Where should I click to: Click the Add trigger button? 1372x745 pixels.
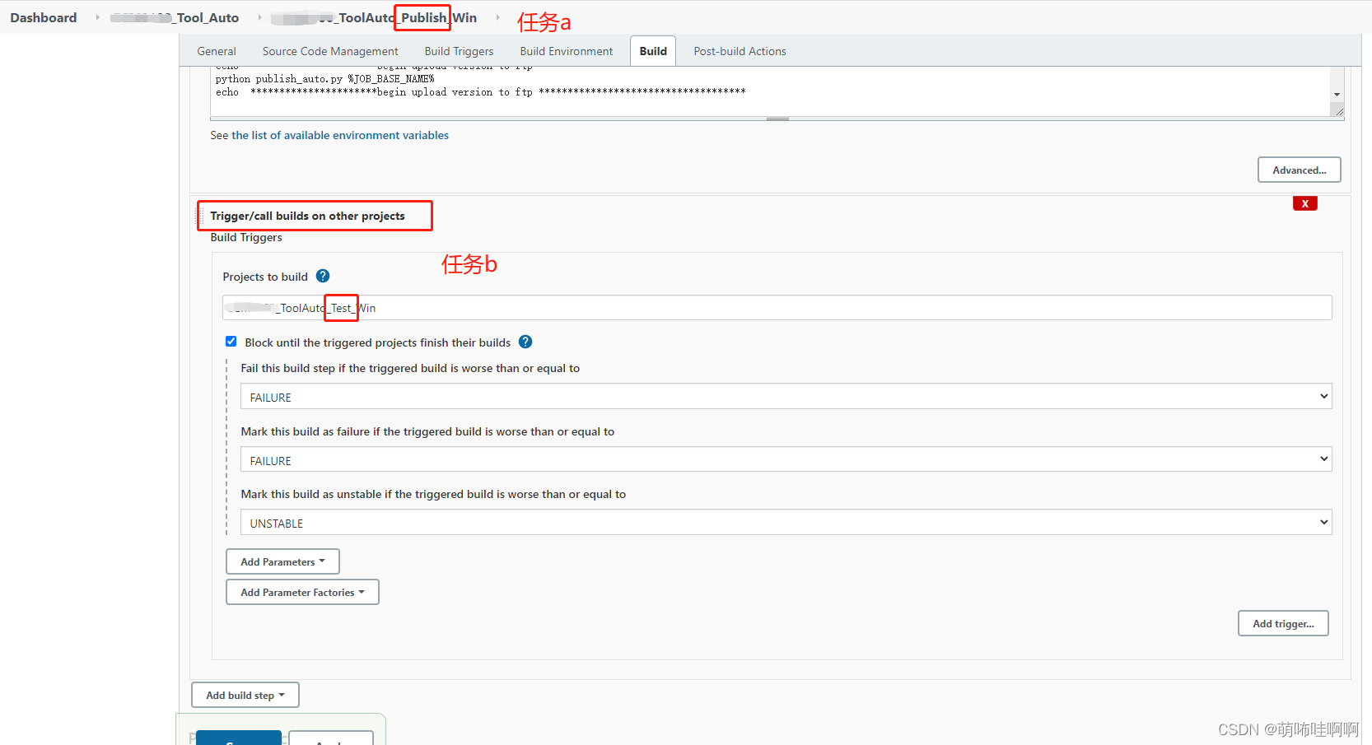coord(1282,623)
